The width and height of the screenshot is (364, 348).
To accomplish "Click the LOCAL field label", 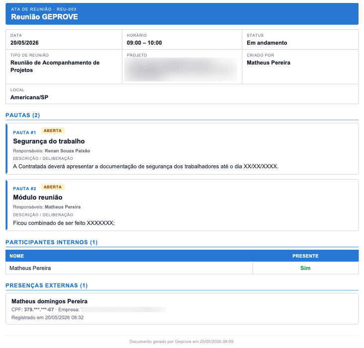I will tap(17, 90).
